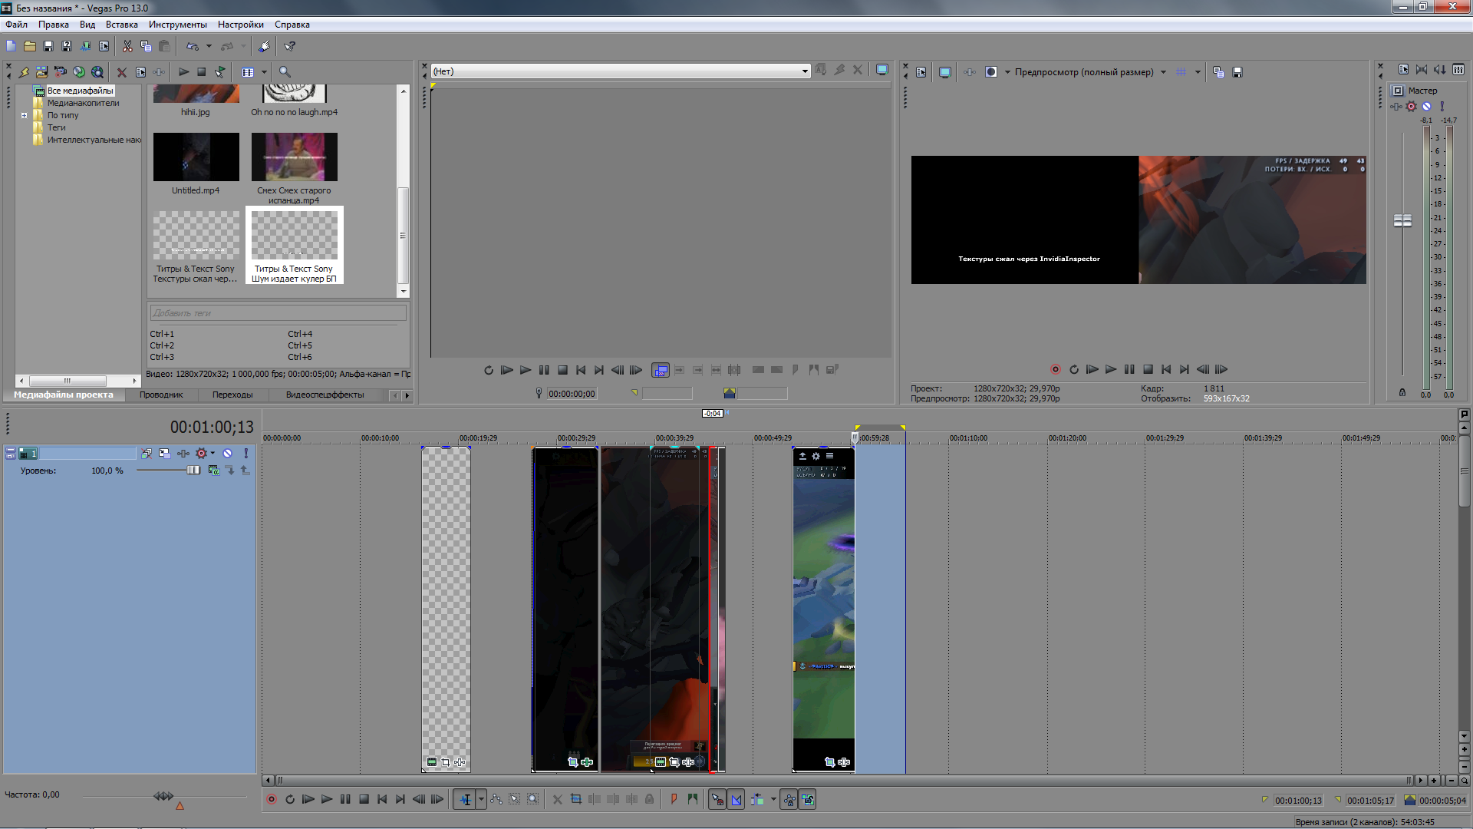Screen dimensions: 1473x829
Task: Mute the Master bus output
Action: (x=1426, y=107)
